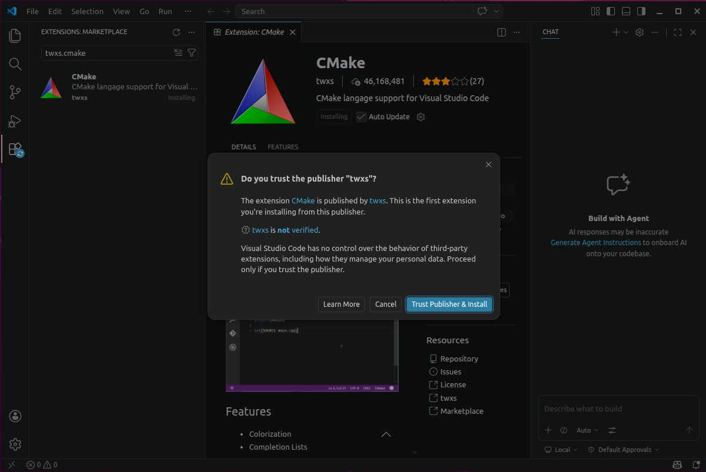The image size is (706, 472).
Task: Open the Customize Layout icon
Action: (x=595, y=11)
